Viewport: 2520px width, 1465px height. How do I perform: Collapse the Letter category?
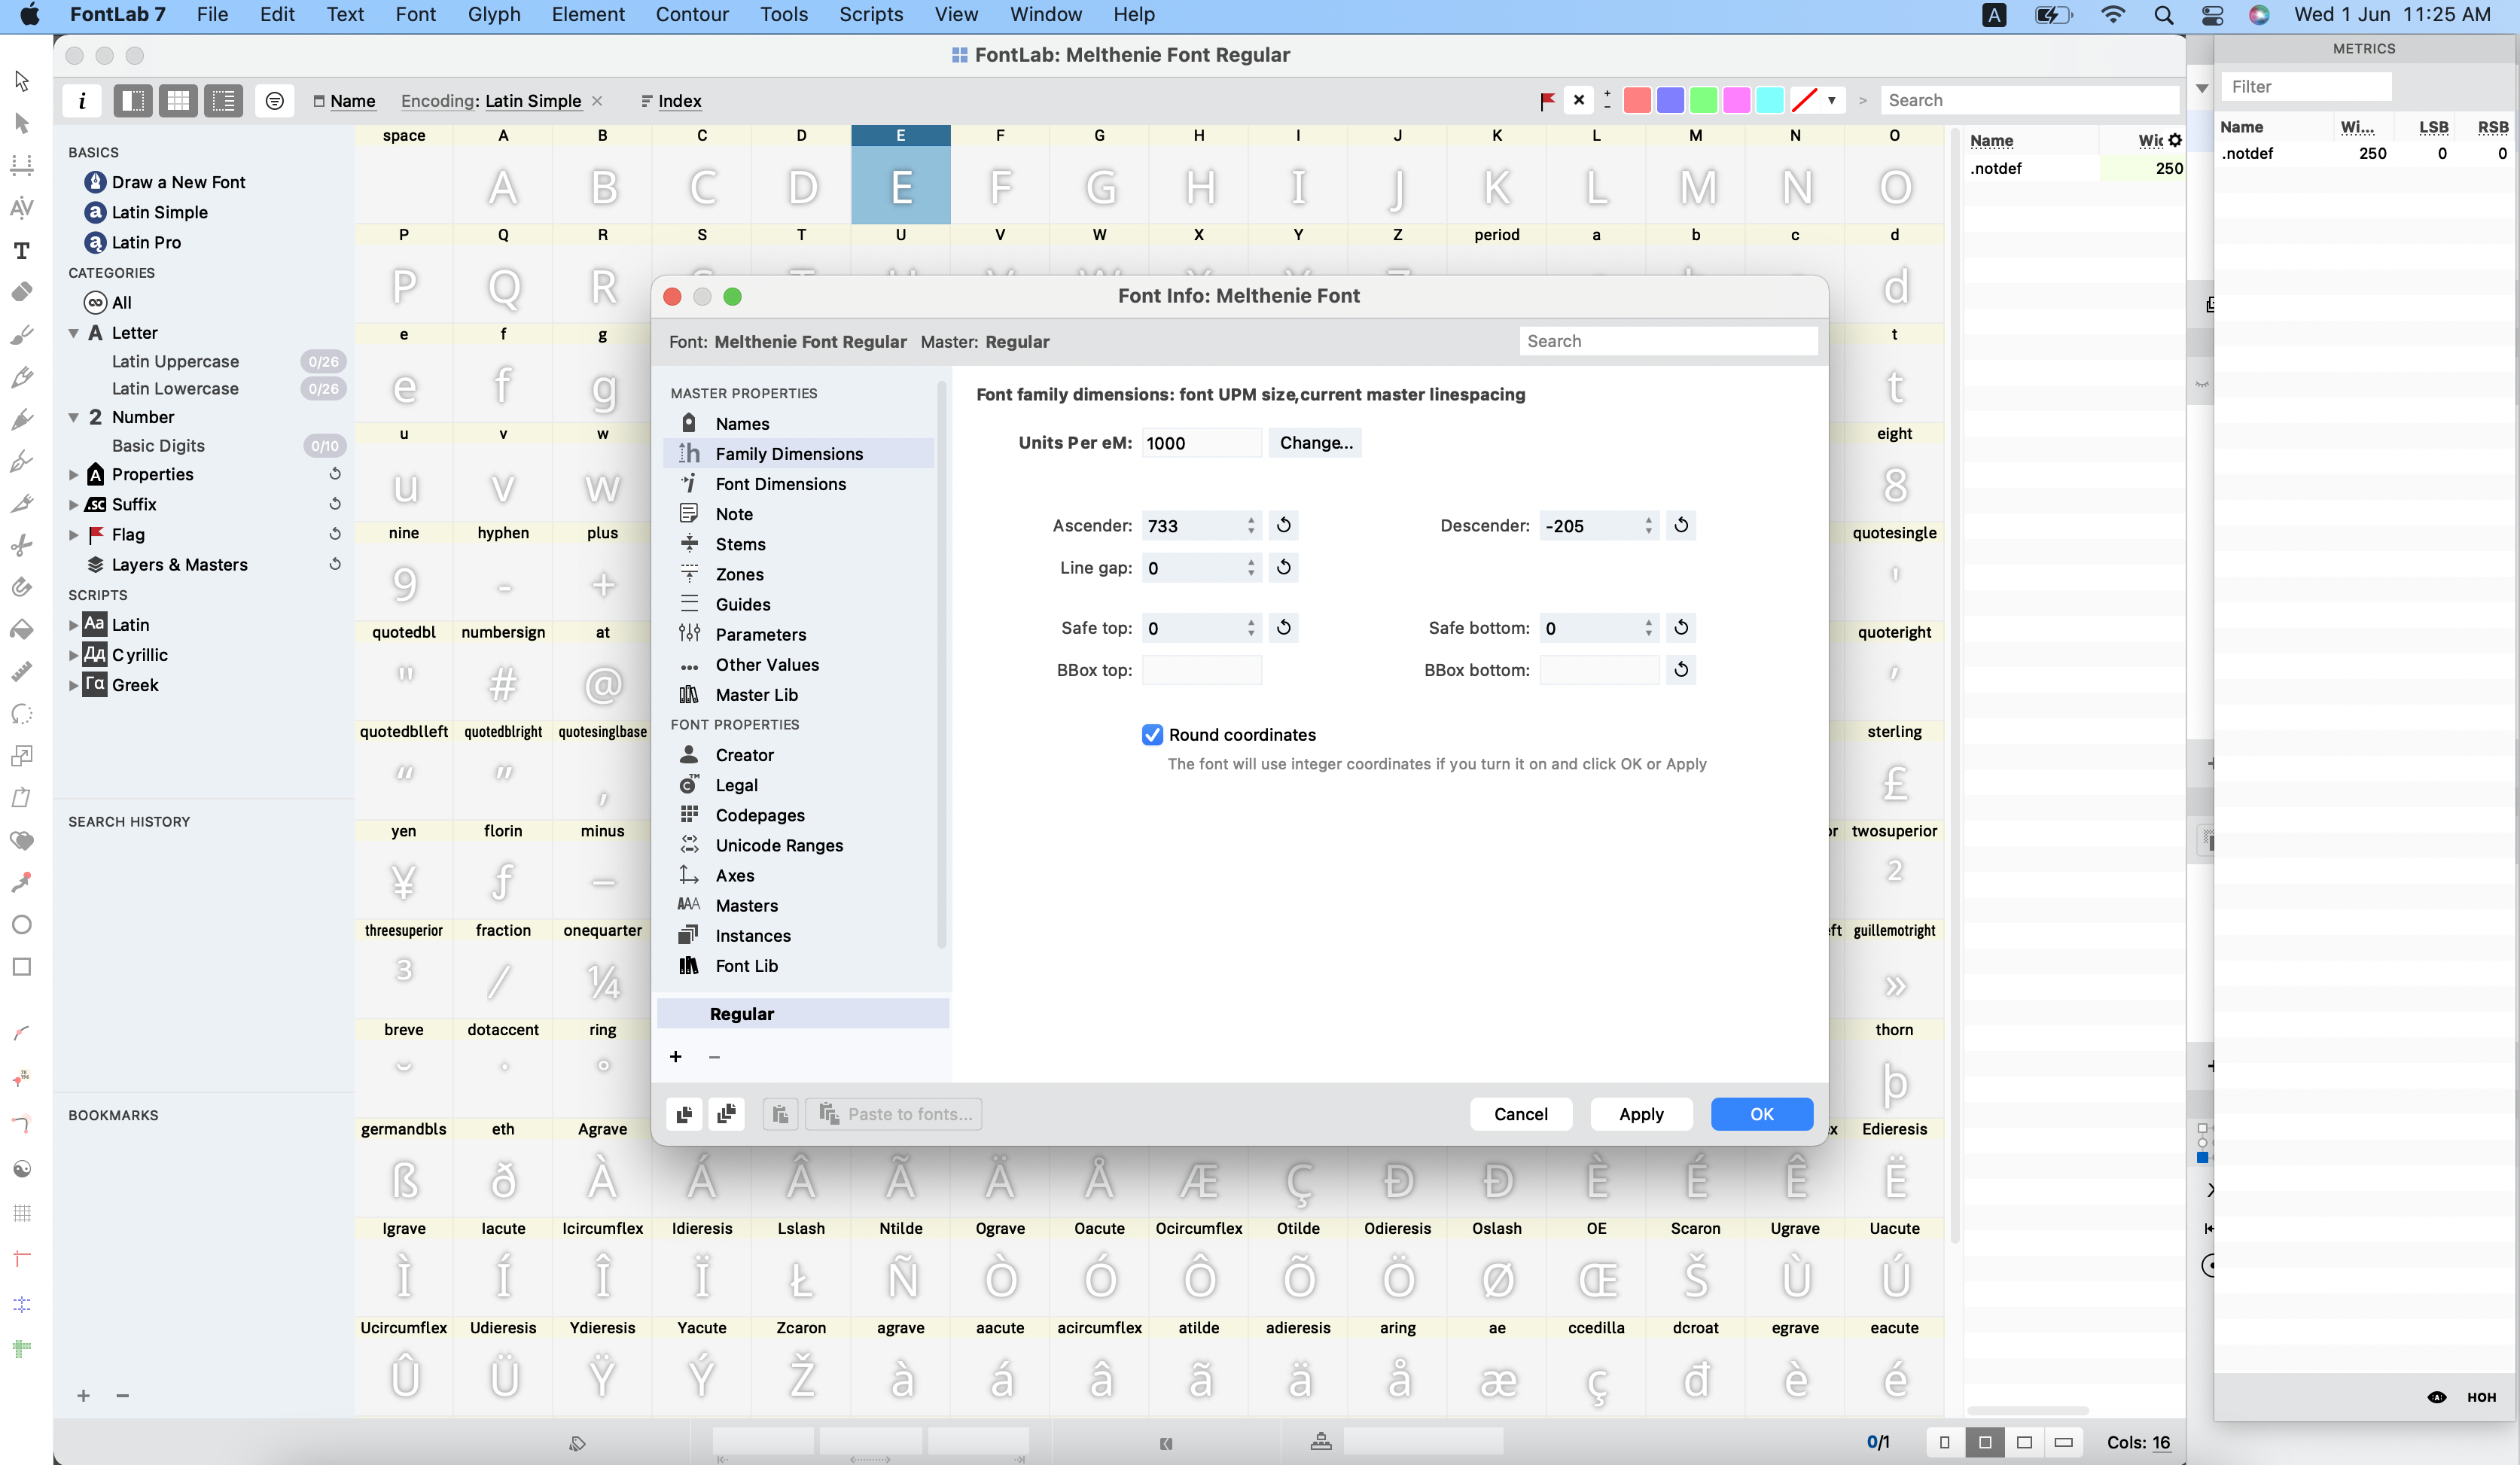[74, 333]
